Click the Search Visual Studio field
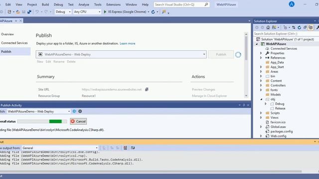The width and height of the screenshot is (319, 179). tap(181, 4)
